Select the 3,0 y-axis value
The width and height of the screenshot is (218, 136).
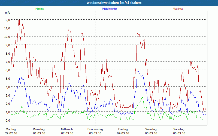(x=8, y=95)
